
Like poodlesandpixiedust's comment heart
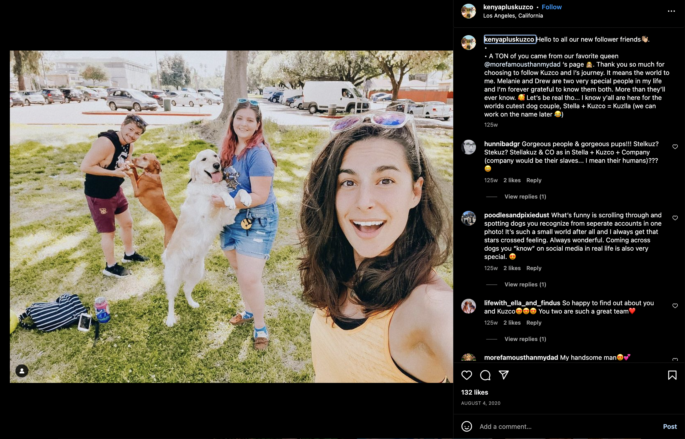(675, 218)
